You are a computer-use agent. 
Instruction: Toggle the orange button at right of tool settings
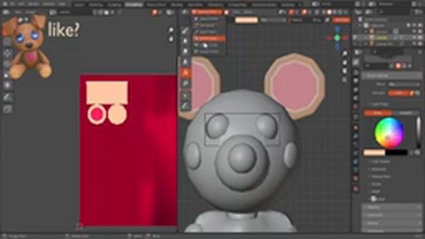(x=341, y=20)
